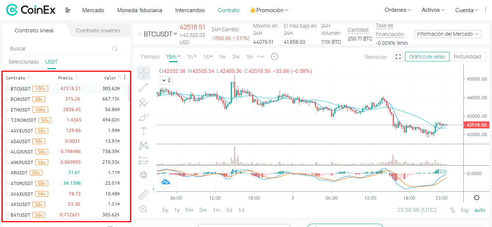Open Tasa de Financiación link
Viewport: 492px width, 227px height.
(x=389, y=30)
